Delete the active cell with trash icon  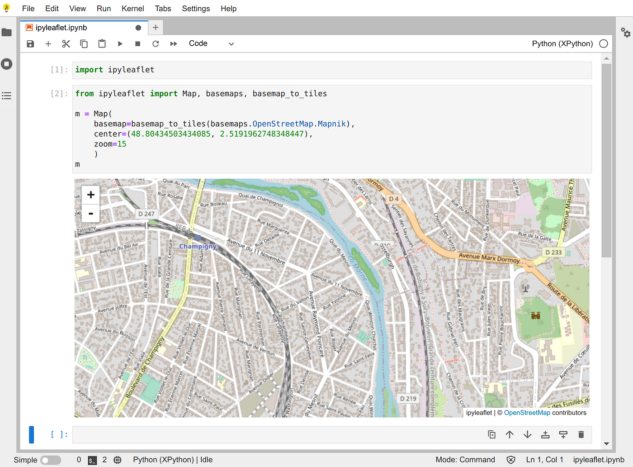click(x=581, y=434)
